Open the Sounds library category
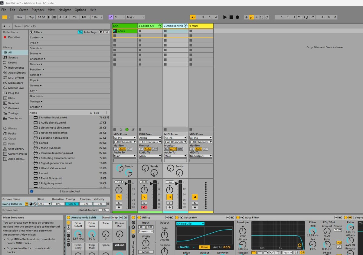Viewport: 363px width, 255px height. click(x=13, y=57)
